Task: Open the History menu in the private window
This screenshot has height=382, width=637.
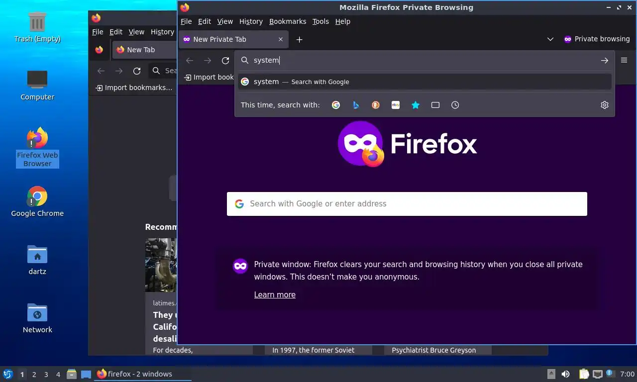Action: pyautogui.click(x=251, y=21)
